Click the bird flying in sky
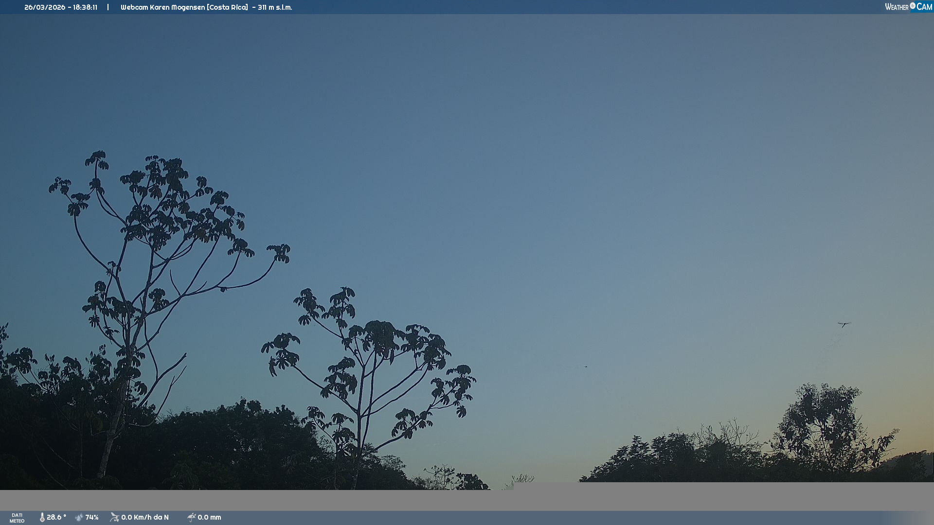 [x=844, y=324]
